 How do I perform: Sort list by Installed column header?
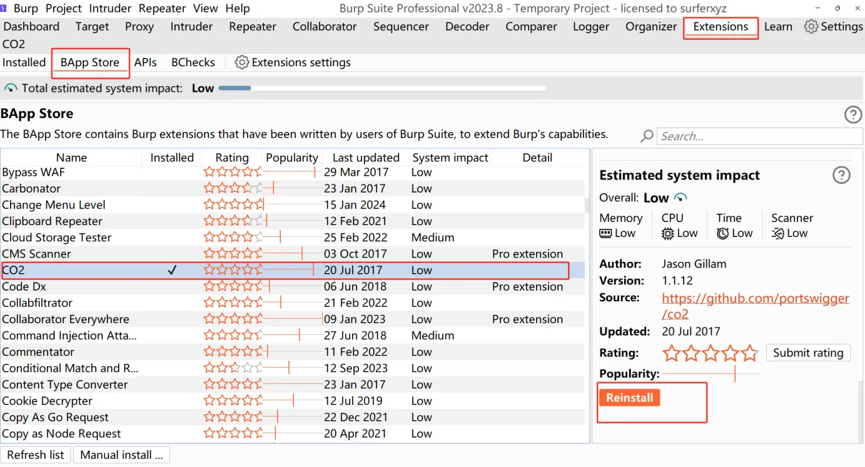172,158
